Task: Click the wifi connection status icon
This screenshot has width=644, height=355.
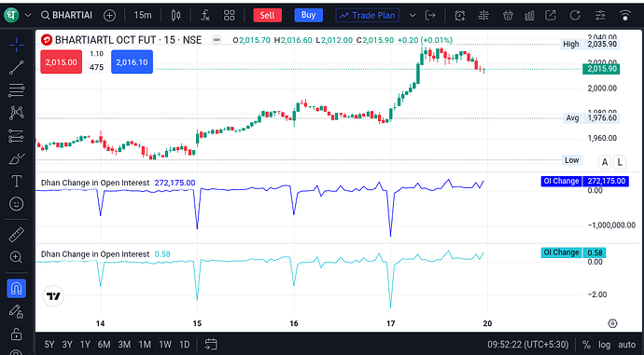Action: click(x=625, y=16)
